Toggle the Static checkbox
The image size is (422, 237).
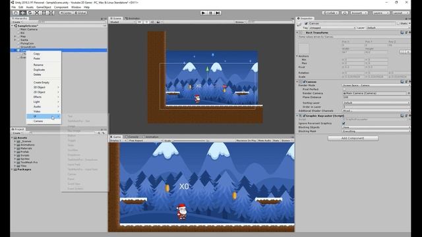point(398,24)
